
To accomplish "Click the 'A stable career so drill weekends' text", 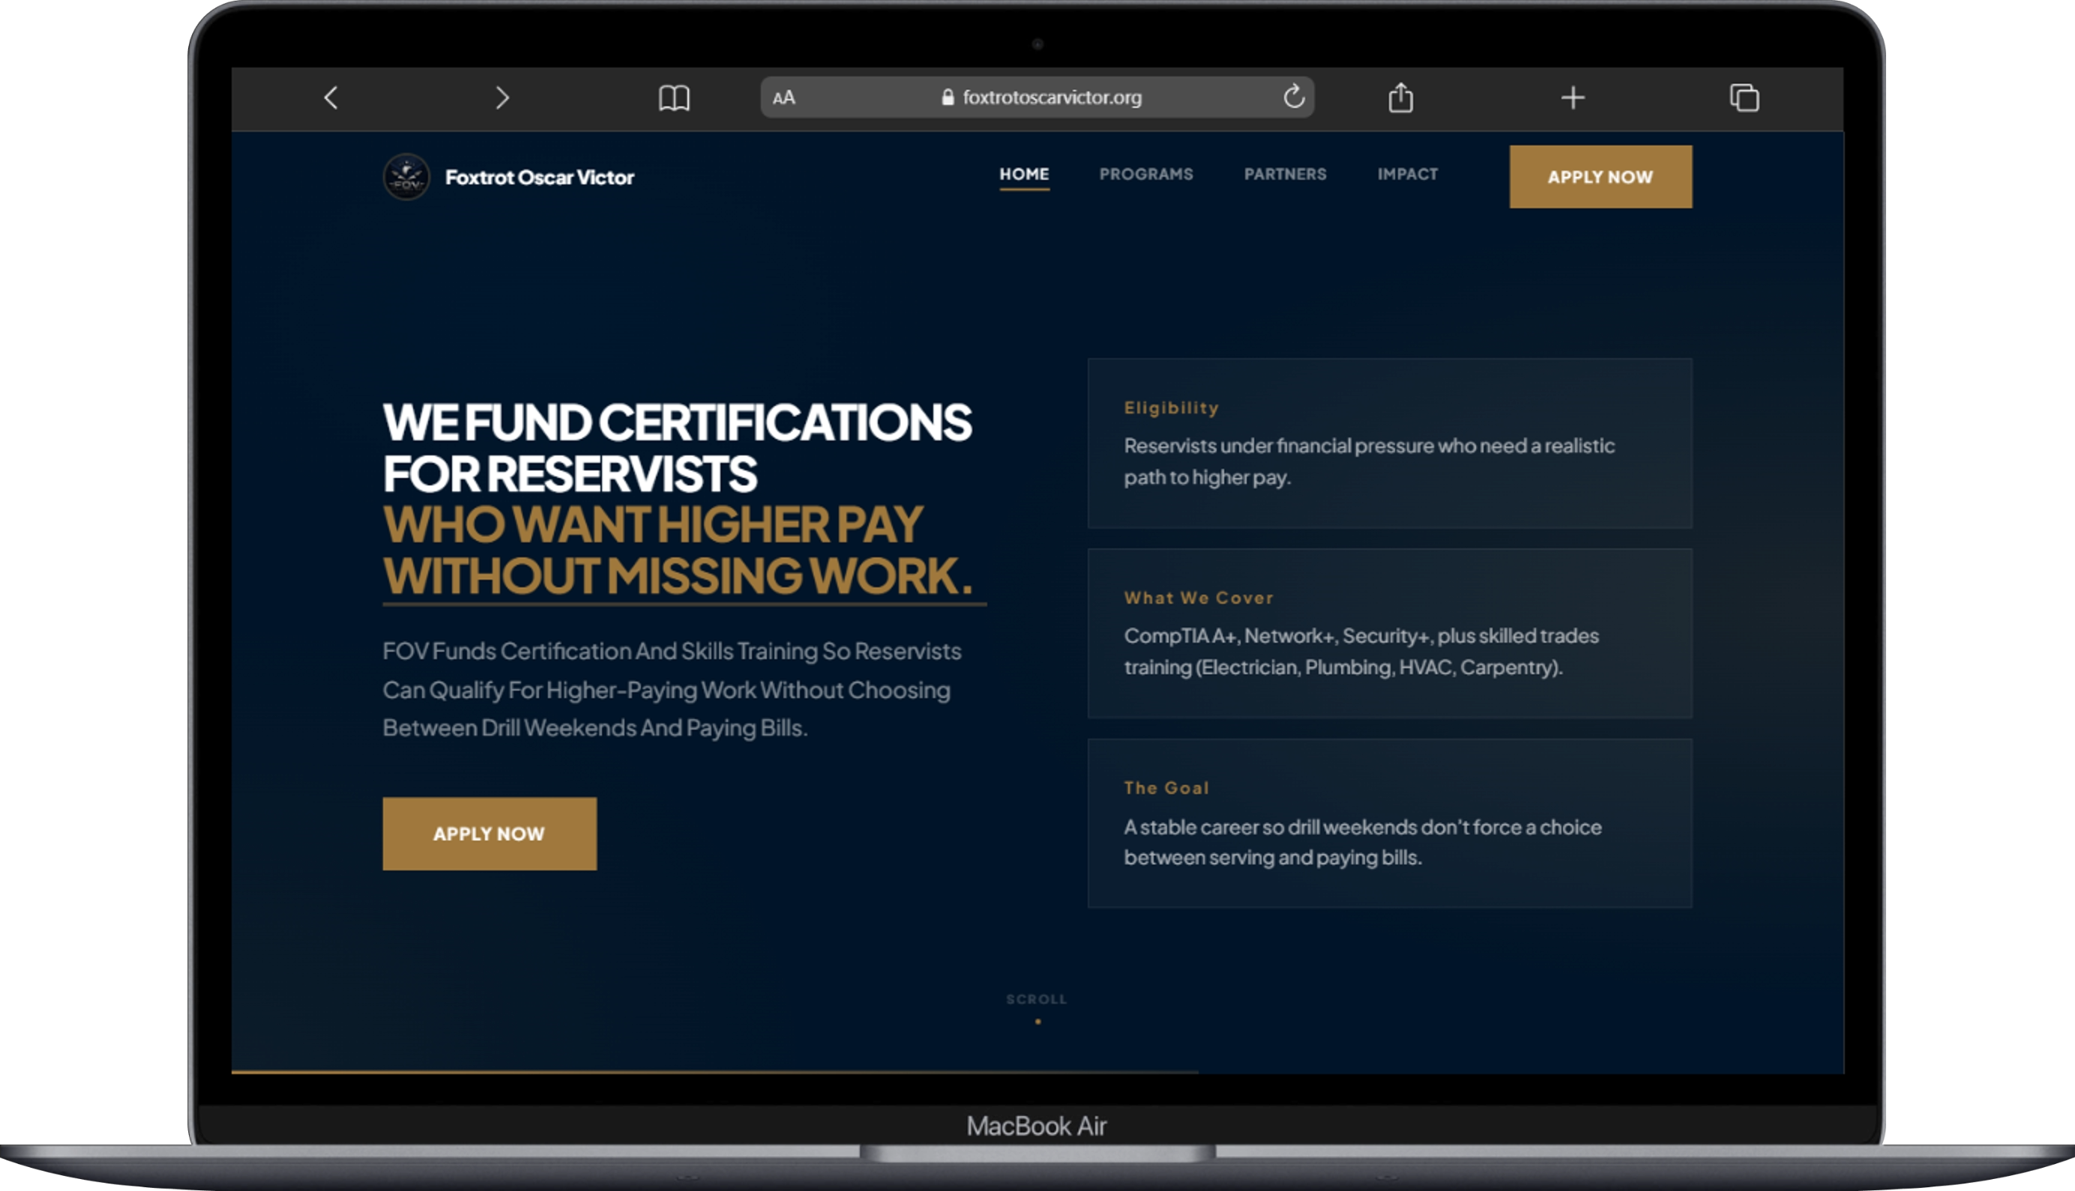I will (x=1362, y=842).
